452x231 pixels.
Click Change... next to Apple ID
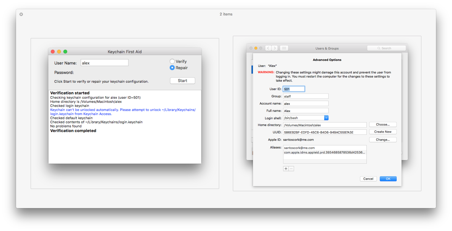383,140
